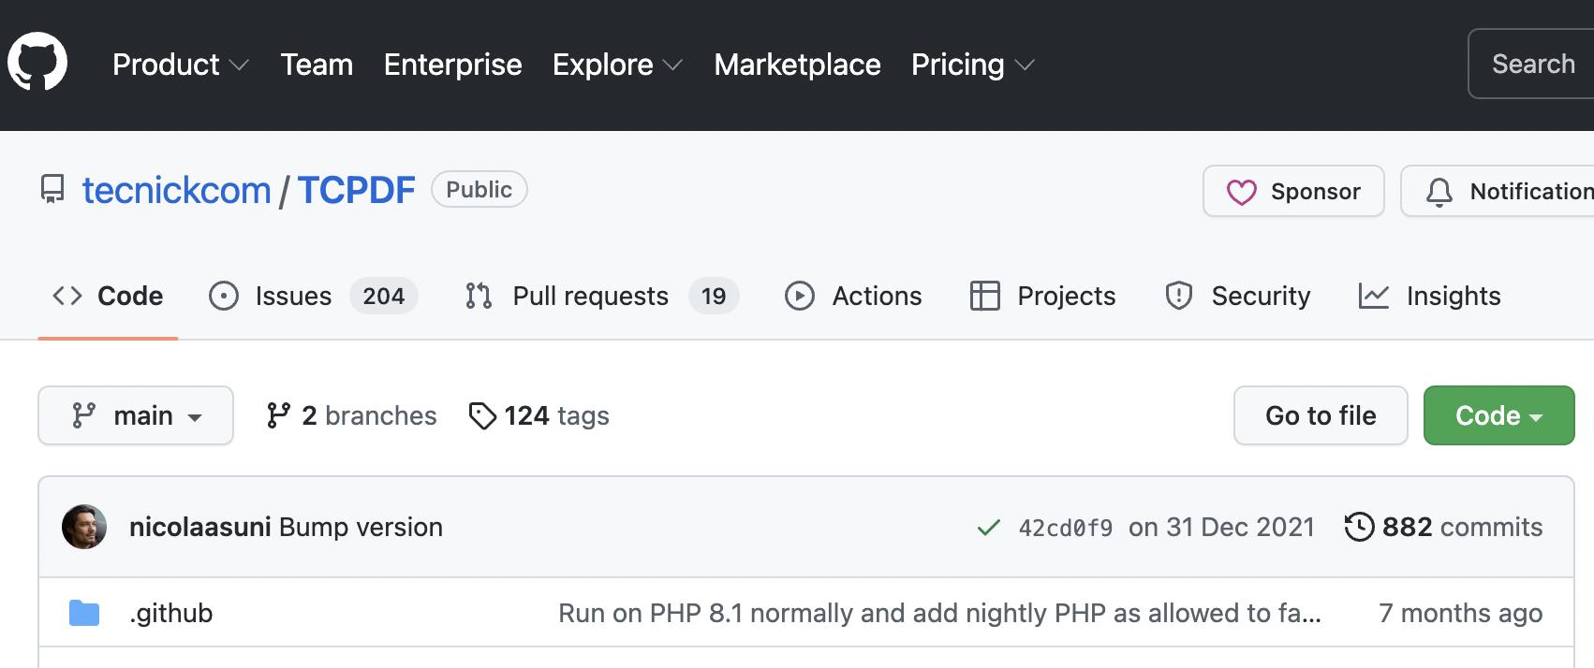Click the Security shield icon
Image resolution: width=1594 pixels, height=668 pixels.
pos(1179,296)
